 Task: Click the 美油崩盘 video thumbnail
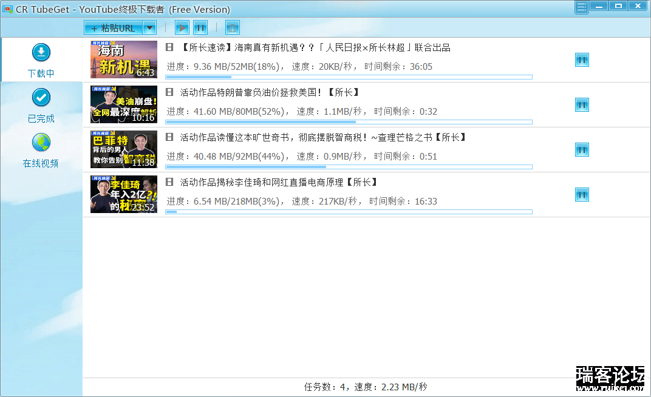[x=124, y=104]
